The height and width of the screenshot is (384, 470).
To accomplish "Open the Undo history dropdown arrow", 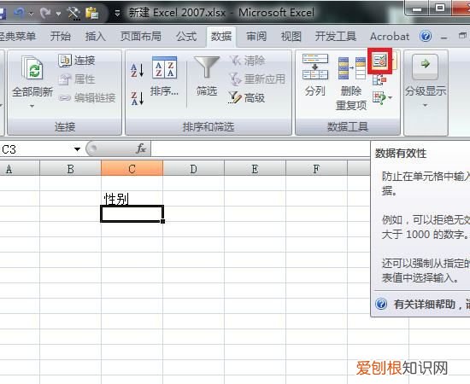I will [x=31, y=14].
